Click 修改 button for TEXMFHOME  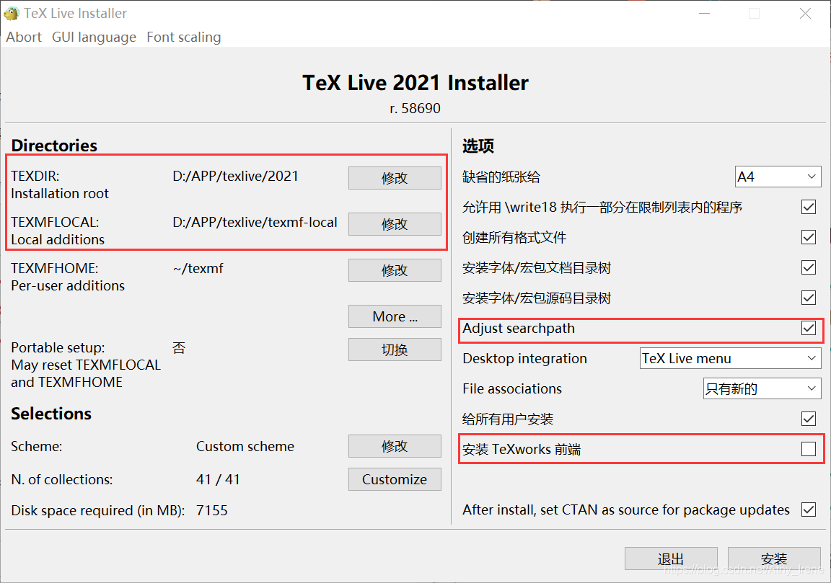click(395, 270)
